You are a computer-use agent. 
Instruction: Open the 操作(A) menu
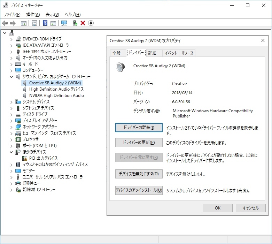[x=33, y=15]
